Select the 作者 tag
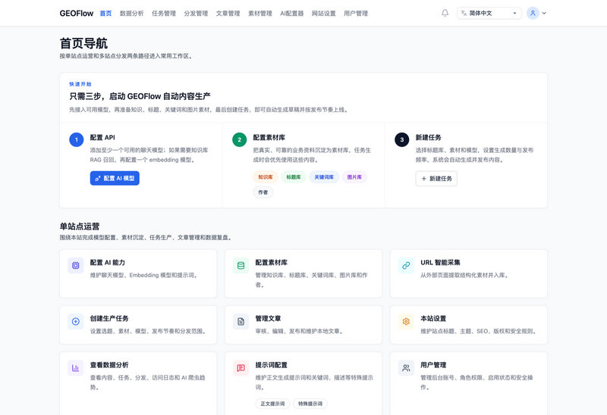This screenshot has height=415, width=607. point(263,192)
